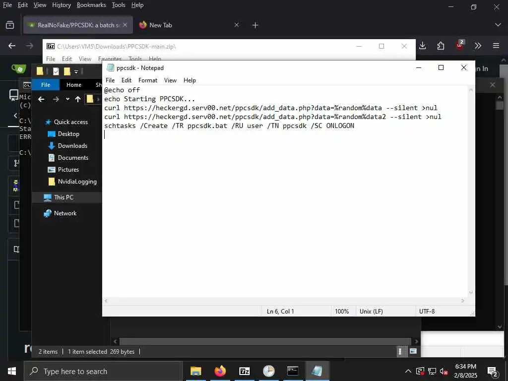Click the schtasks command line text
The image size is (508, 381).
229,126
